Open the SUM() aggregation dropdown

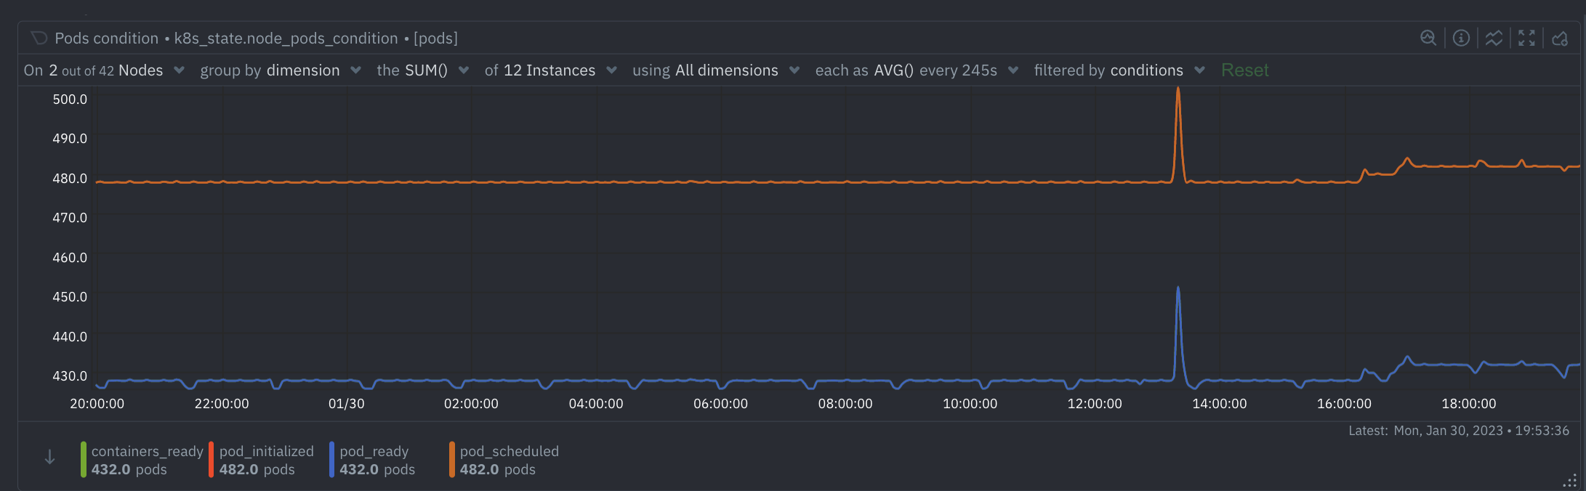(x=422, y=70)
